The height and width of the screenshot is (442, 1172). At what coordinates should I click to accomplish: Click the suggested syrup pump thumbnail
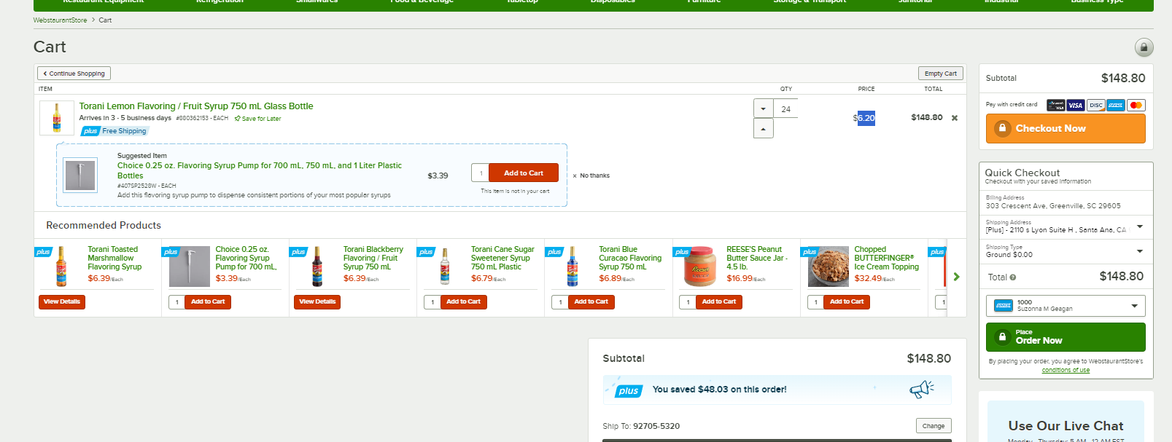[x=80, y=175]
